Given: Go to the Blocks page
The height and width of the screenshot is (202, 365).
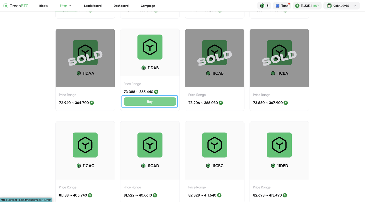Looking at the screenshot, I should point(43,6).
